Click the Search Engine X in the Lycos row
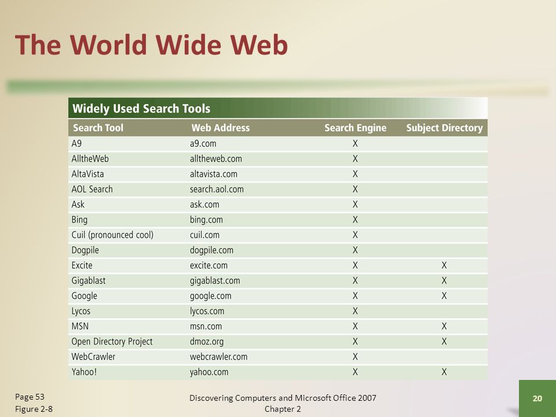The width and height of the screenshot is (556, 417). pyautogui.click(x=355, y=311)
